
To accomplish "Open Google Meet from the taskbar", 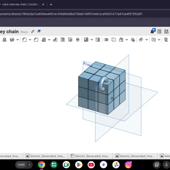I will click(x=66, y=164).
